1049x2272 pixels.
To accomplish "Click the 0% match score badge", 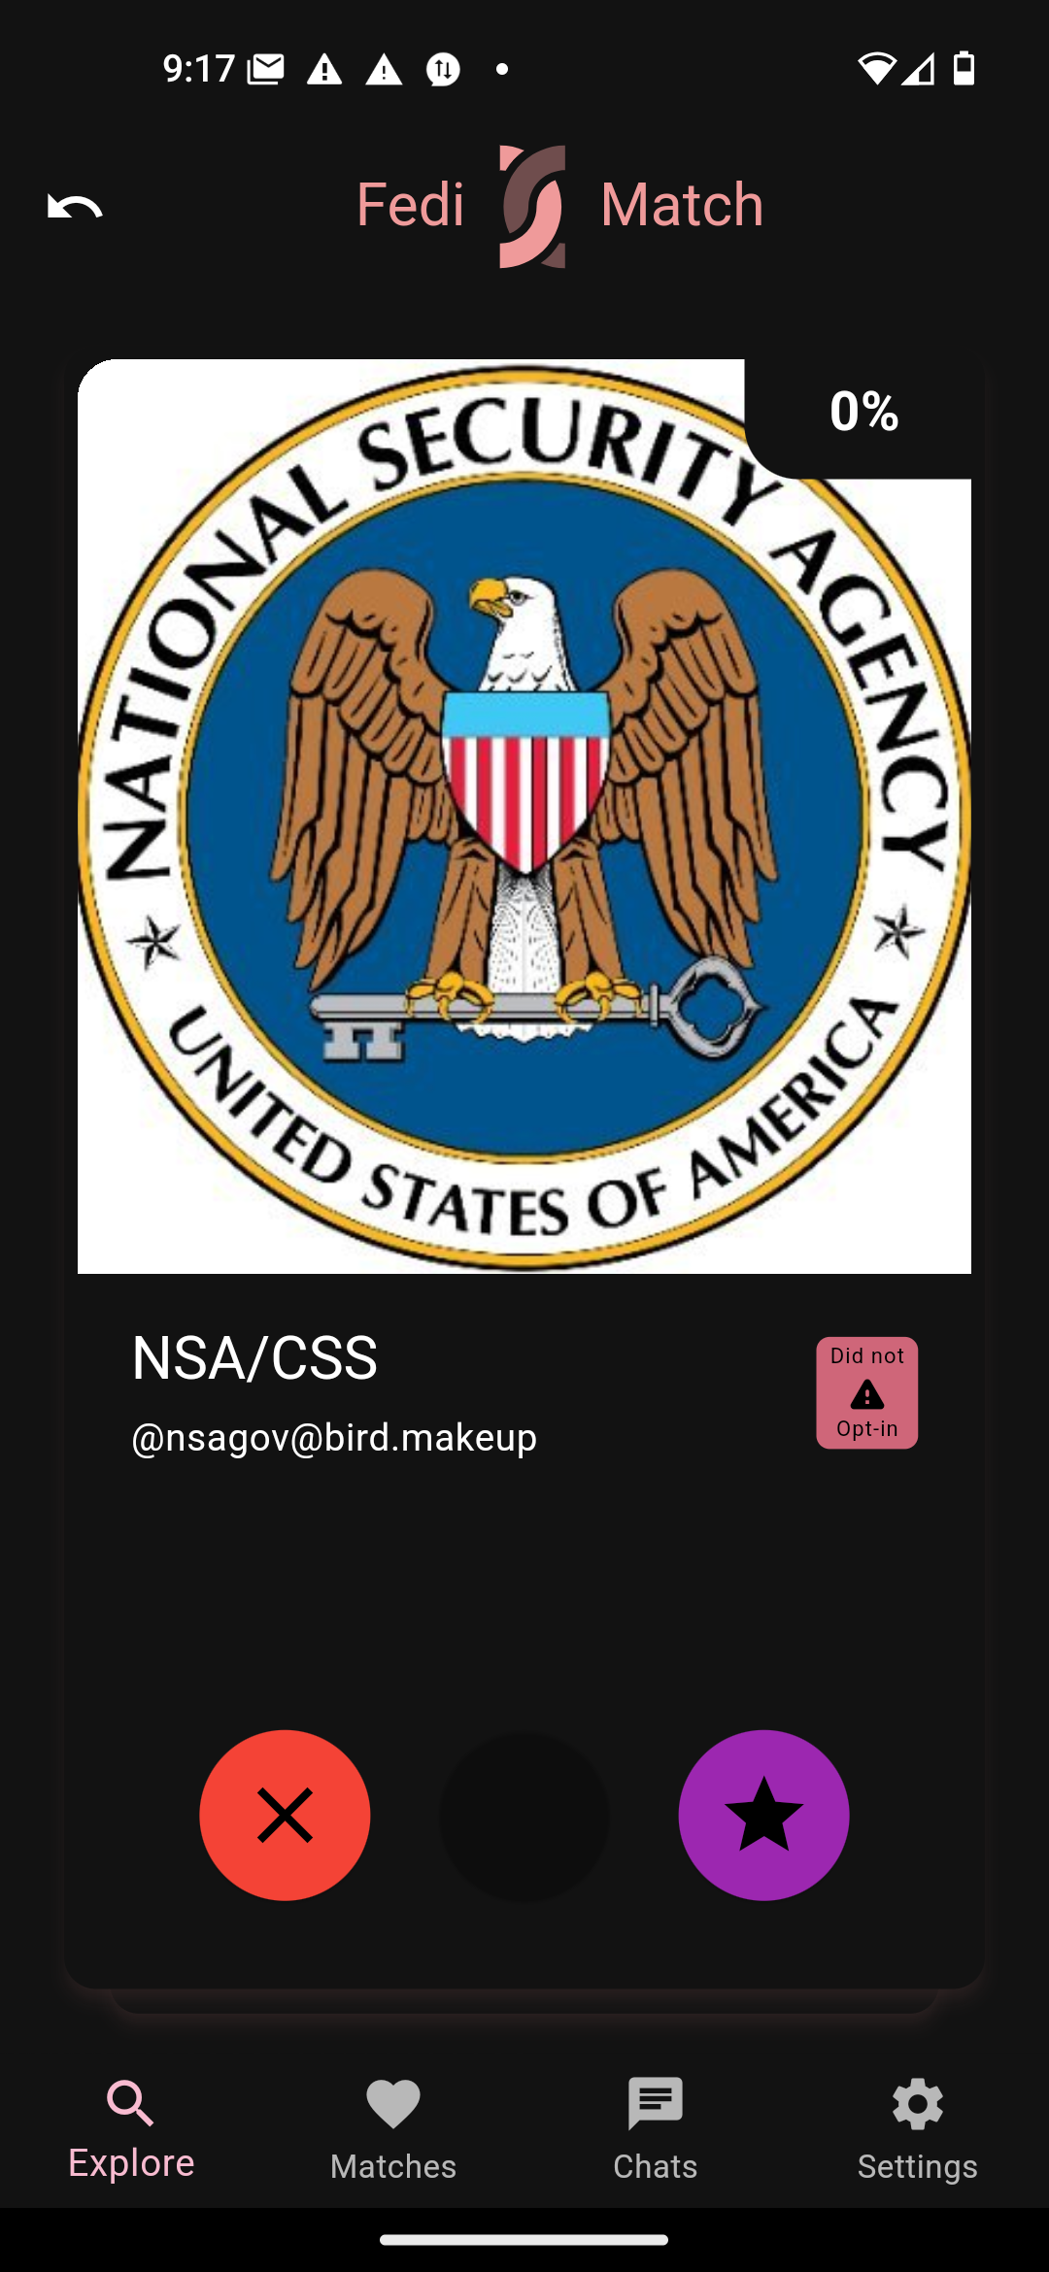I will [863, 412].
